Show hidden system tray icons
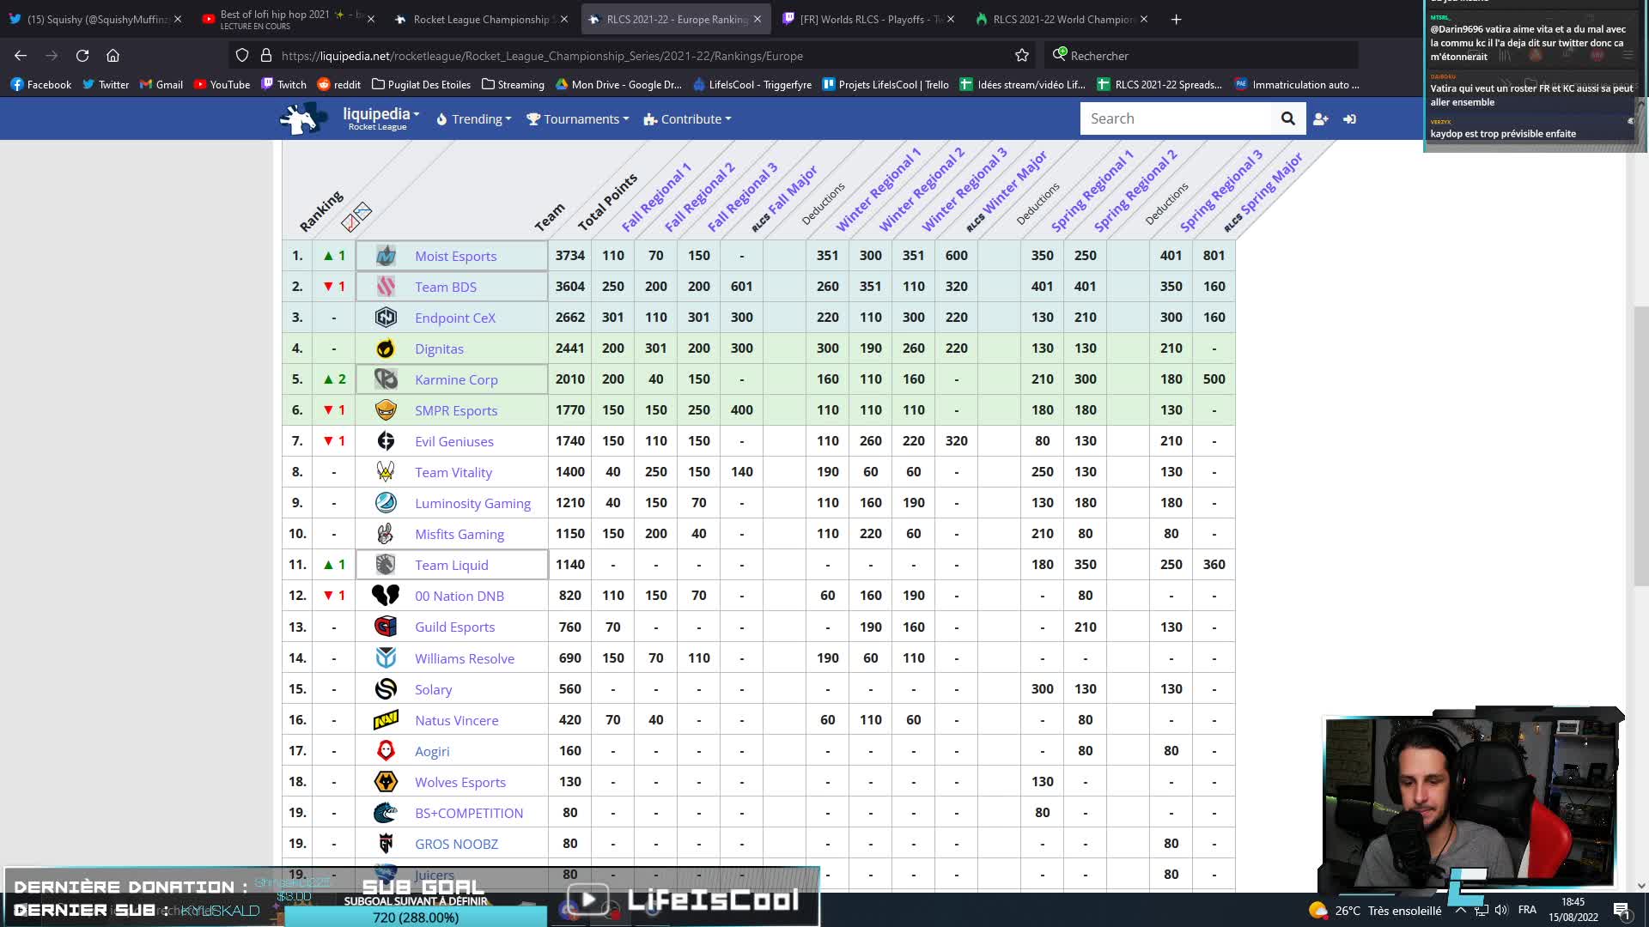The image size is (1649, 927). (1461, 911)
